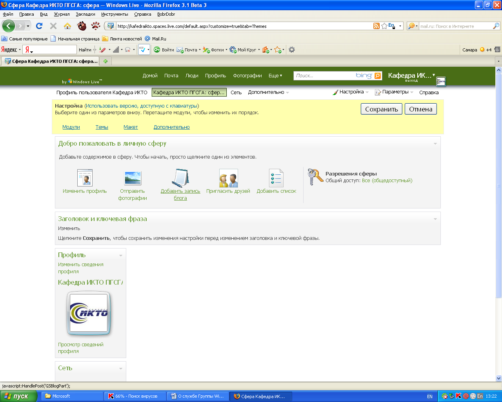Viewport: 502px width, 402px height.
Task: Collapse the Заголовок и ключевая фраза module arrow
Action: click(435, 219)
